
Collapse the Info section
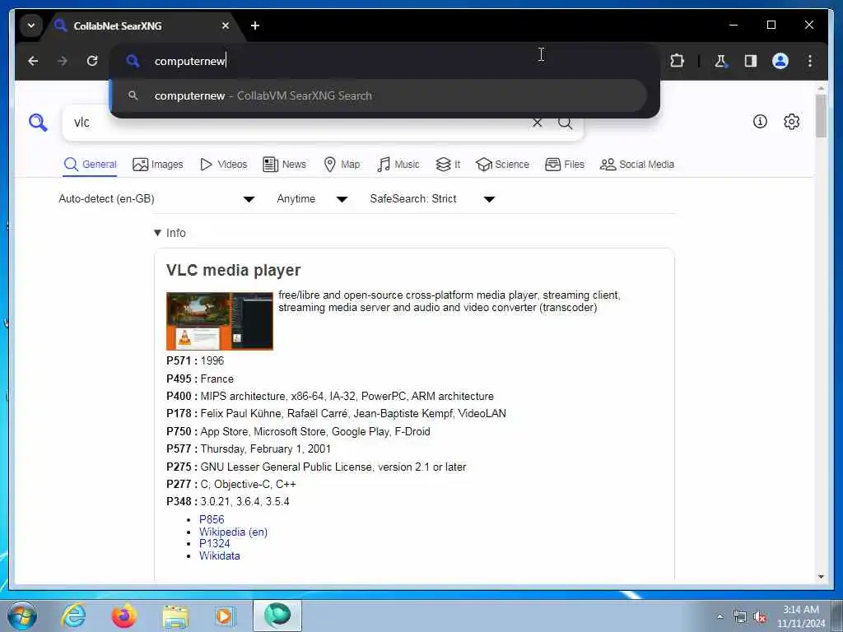pyautogui.click(x=170, y=233)
